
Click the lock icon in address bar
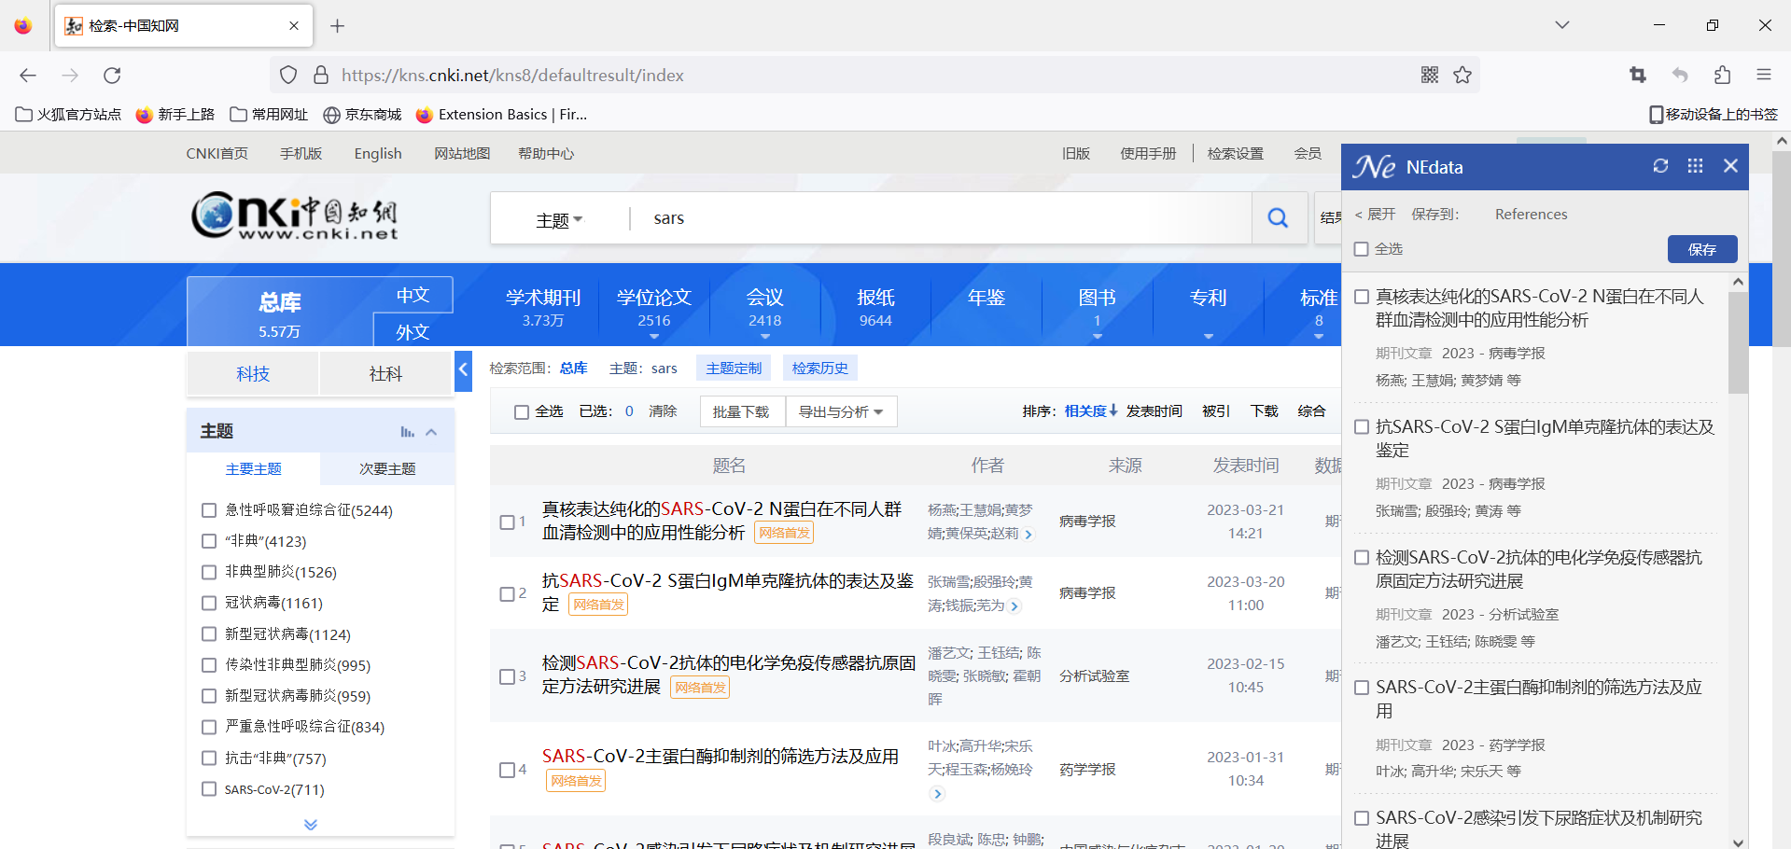click(320, 75)
